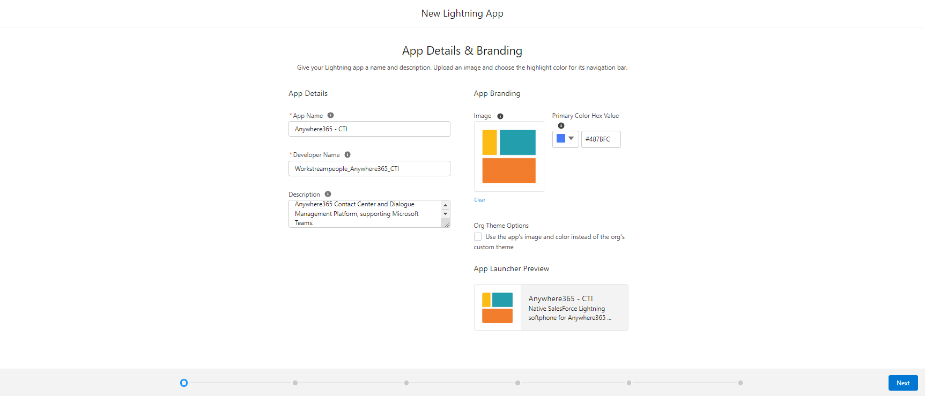The image size is (925, 396).
Task: Click the uploaded app logo image
Action: point(509,156)
